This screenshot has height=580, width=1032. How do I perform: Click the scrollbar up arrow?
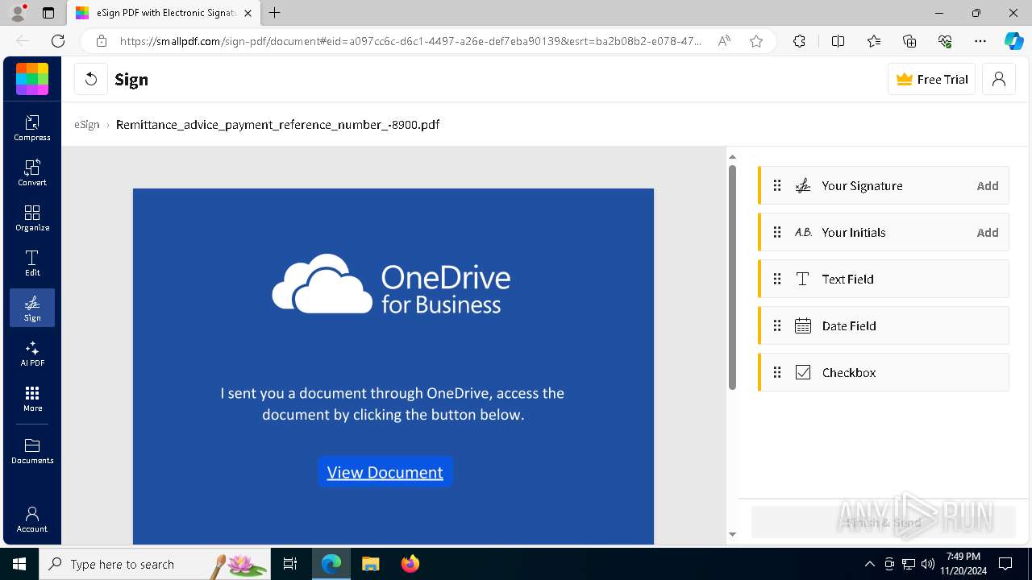[x=732, y=157]
